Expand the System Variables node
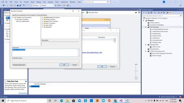The height and width of the screenshot is (103, 184). (x=15, y=19)
